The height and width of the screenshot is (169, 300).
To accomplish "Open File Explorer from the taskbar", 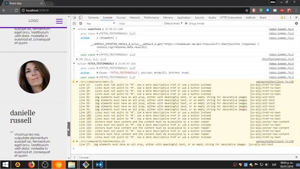I will (x=71, y=165).
